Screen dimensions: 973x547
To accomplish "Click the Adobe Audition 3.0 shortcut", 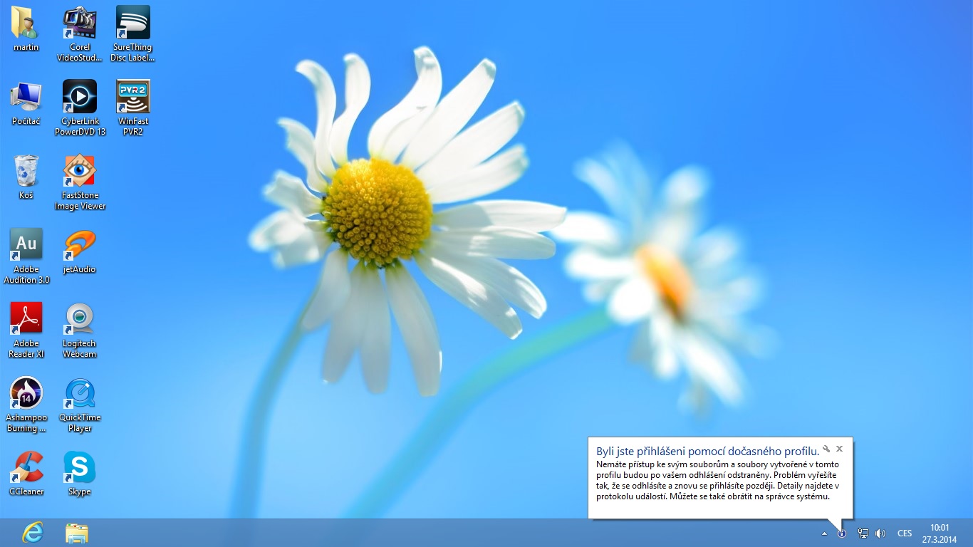I will coord(26,256).
